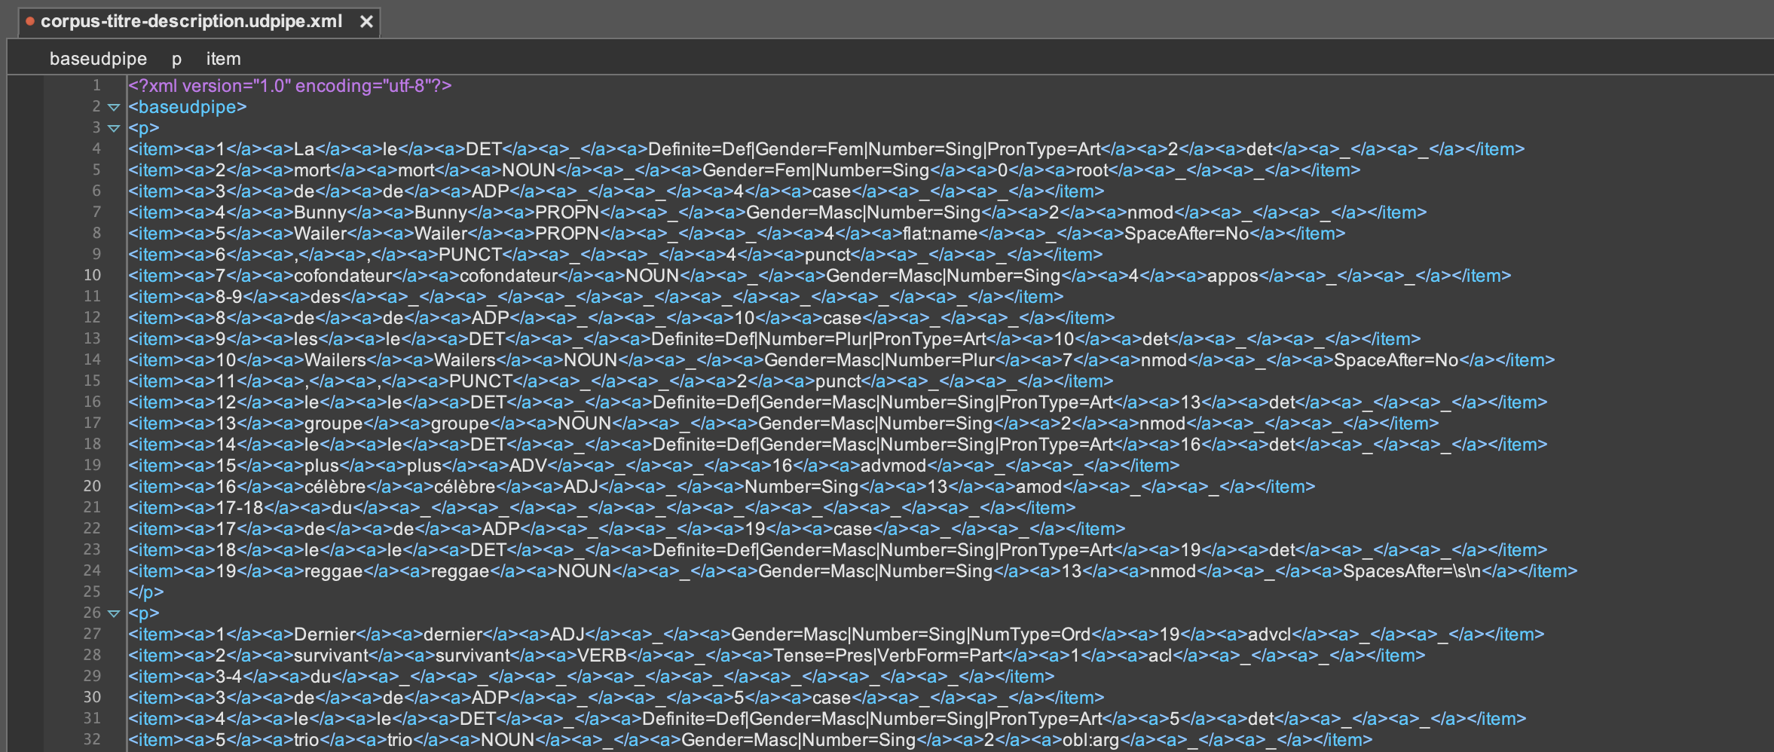Fold the first p element on line 3

(114, 129)
